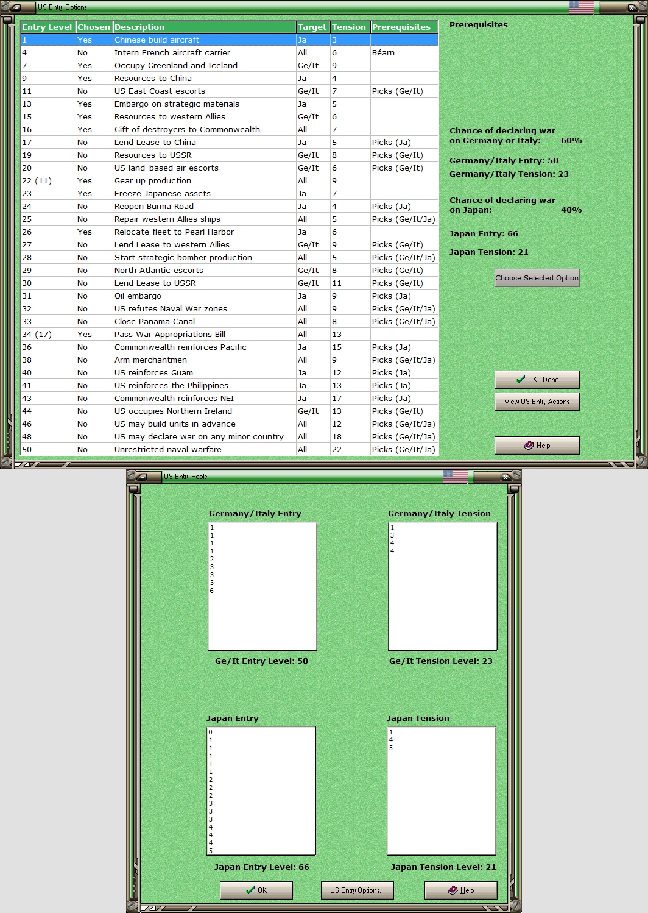Select 'Arm merchantmen' row

[x=230, y=360]
